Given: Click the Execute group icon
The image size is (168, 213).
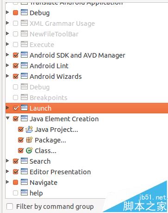Looking at the screenshot, I should (24, 44).
